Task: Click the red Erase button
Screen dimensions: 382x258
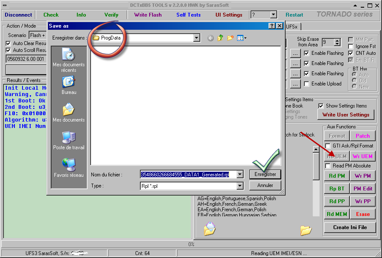Action: [363, 214]
